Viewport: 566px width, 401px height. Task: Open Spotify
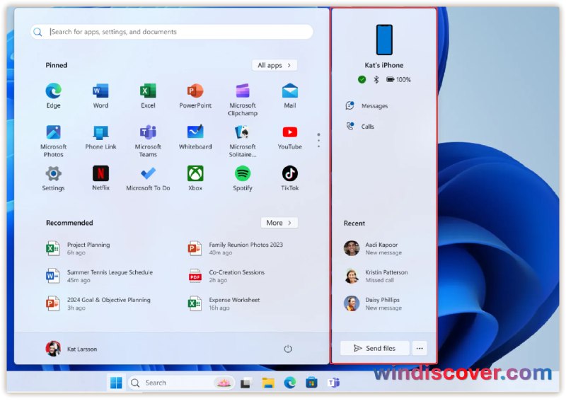243,178
